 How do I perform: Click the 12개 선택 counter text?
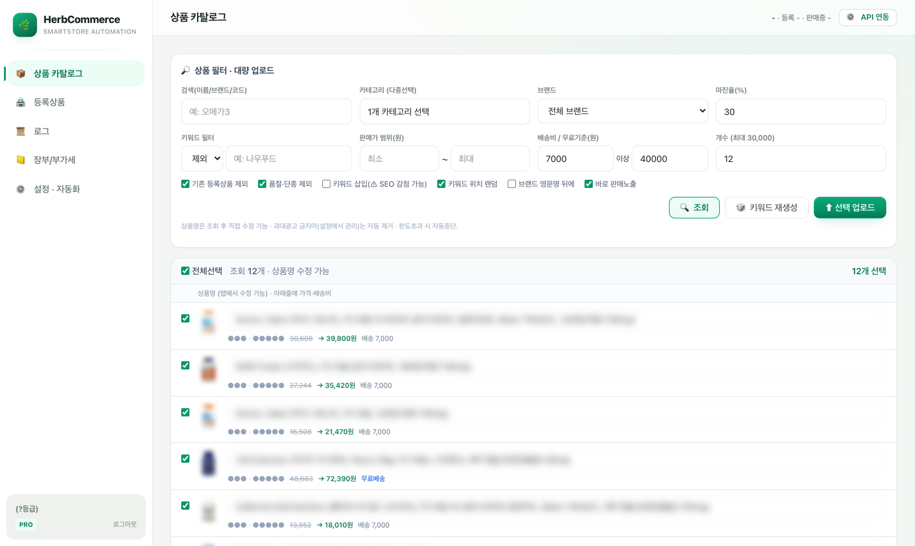pyautogui.click(x=869, y=271)
